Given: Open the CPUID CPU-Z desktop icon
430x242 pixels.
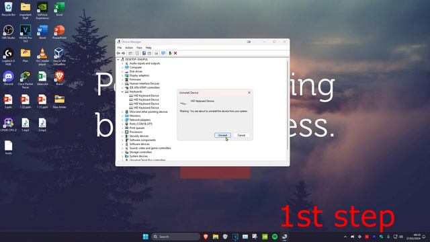Looking at the screenshot, I should coord(9,124).
